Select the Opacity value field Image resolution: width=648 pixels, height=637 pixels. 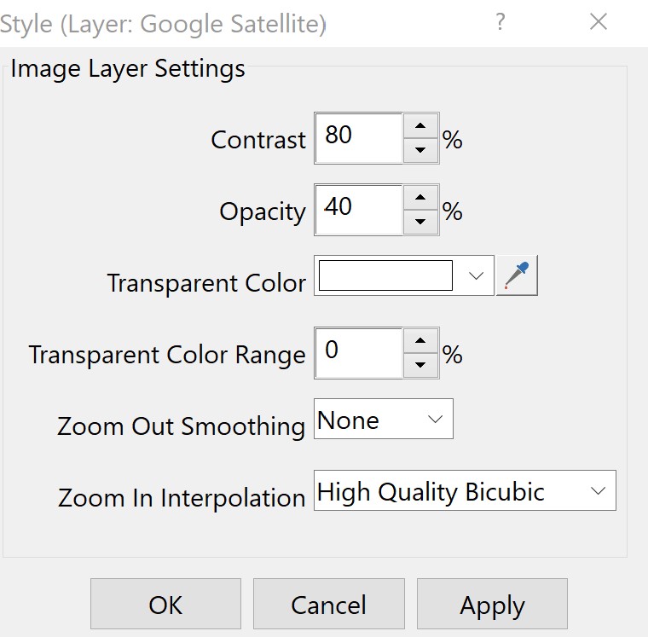click(x=358, y=209)
